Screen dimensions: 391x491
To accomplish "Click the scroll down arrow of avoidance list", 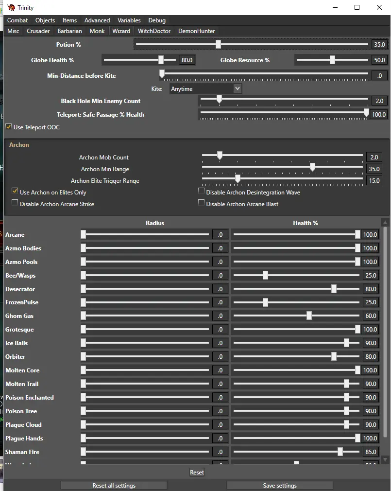I will tap(385, 460).
